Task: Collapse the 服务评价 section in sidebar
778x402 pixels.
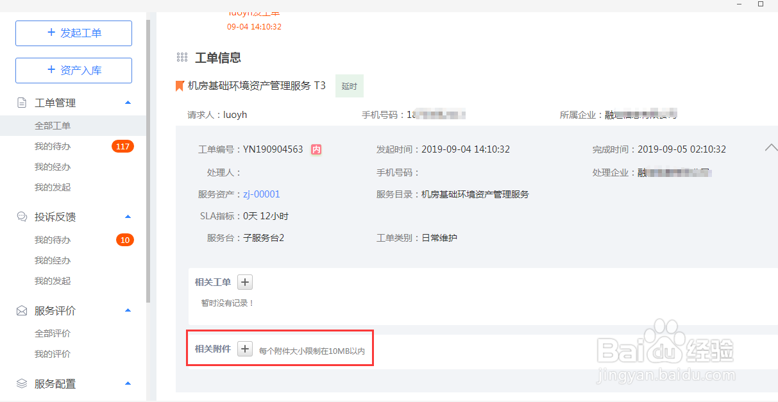Action: [128, 310]
